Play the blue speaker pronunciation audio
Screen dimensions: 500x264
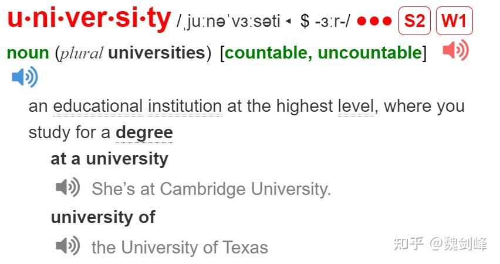[25, 77]
